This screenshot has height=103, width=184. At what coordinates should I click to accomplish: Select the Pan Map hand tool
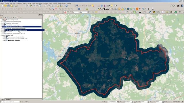[28, 6]
